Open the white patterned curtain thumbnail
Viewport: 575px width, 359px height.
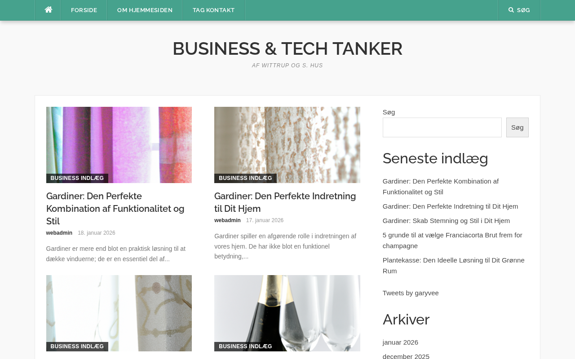(x=119, y=313)
